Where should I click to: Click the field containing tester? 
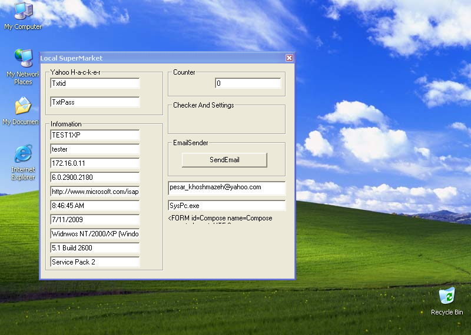(x=95, y=149)
